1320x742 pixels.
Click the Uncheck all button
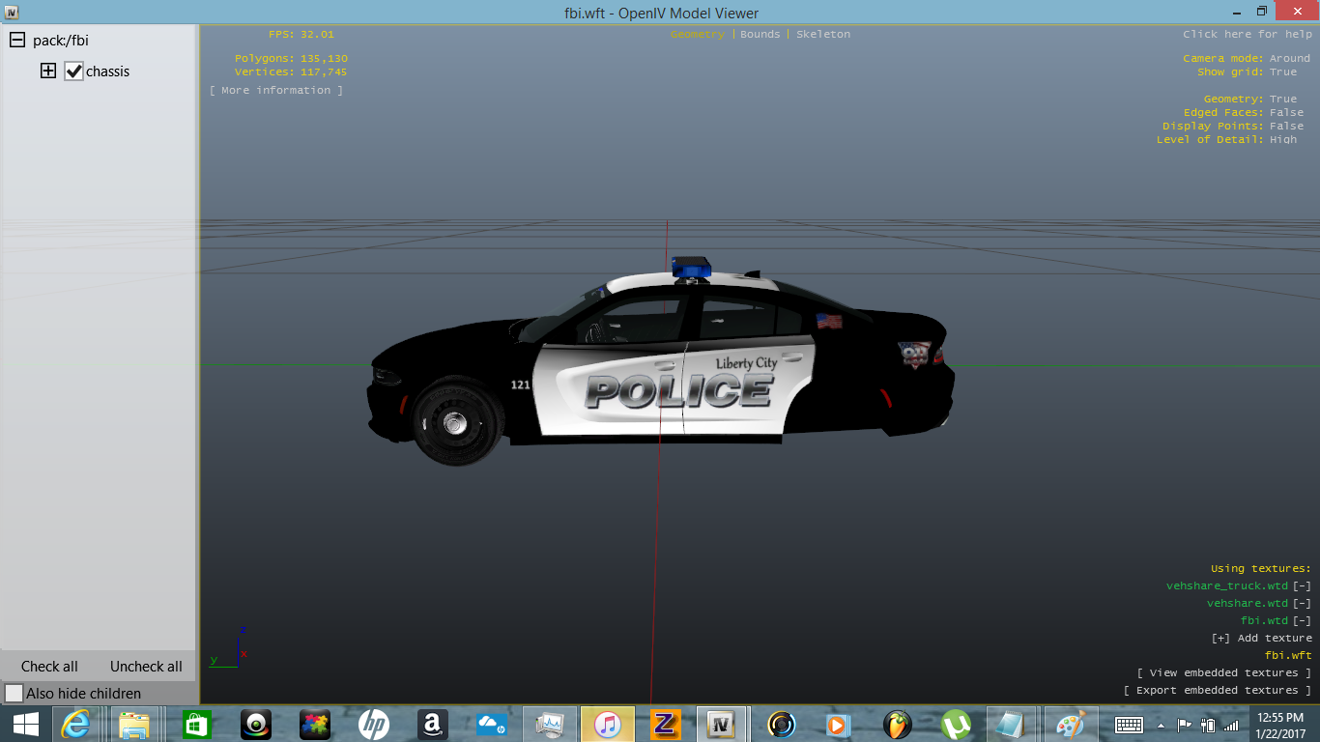tap(146, 667)
